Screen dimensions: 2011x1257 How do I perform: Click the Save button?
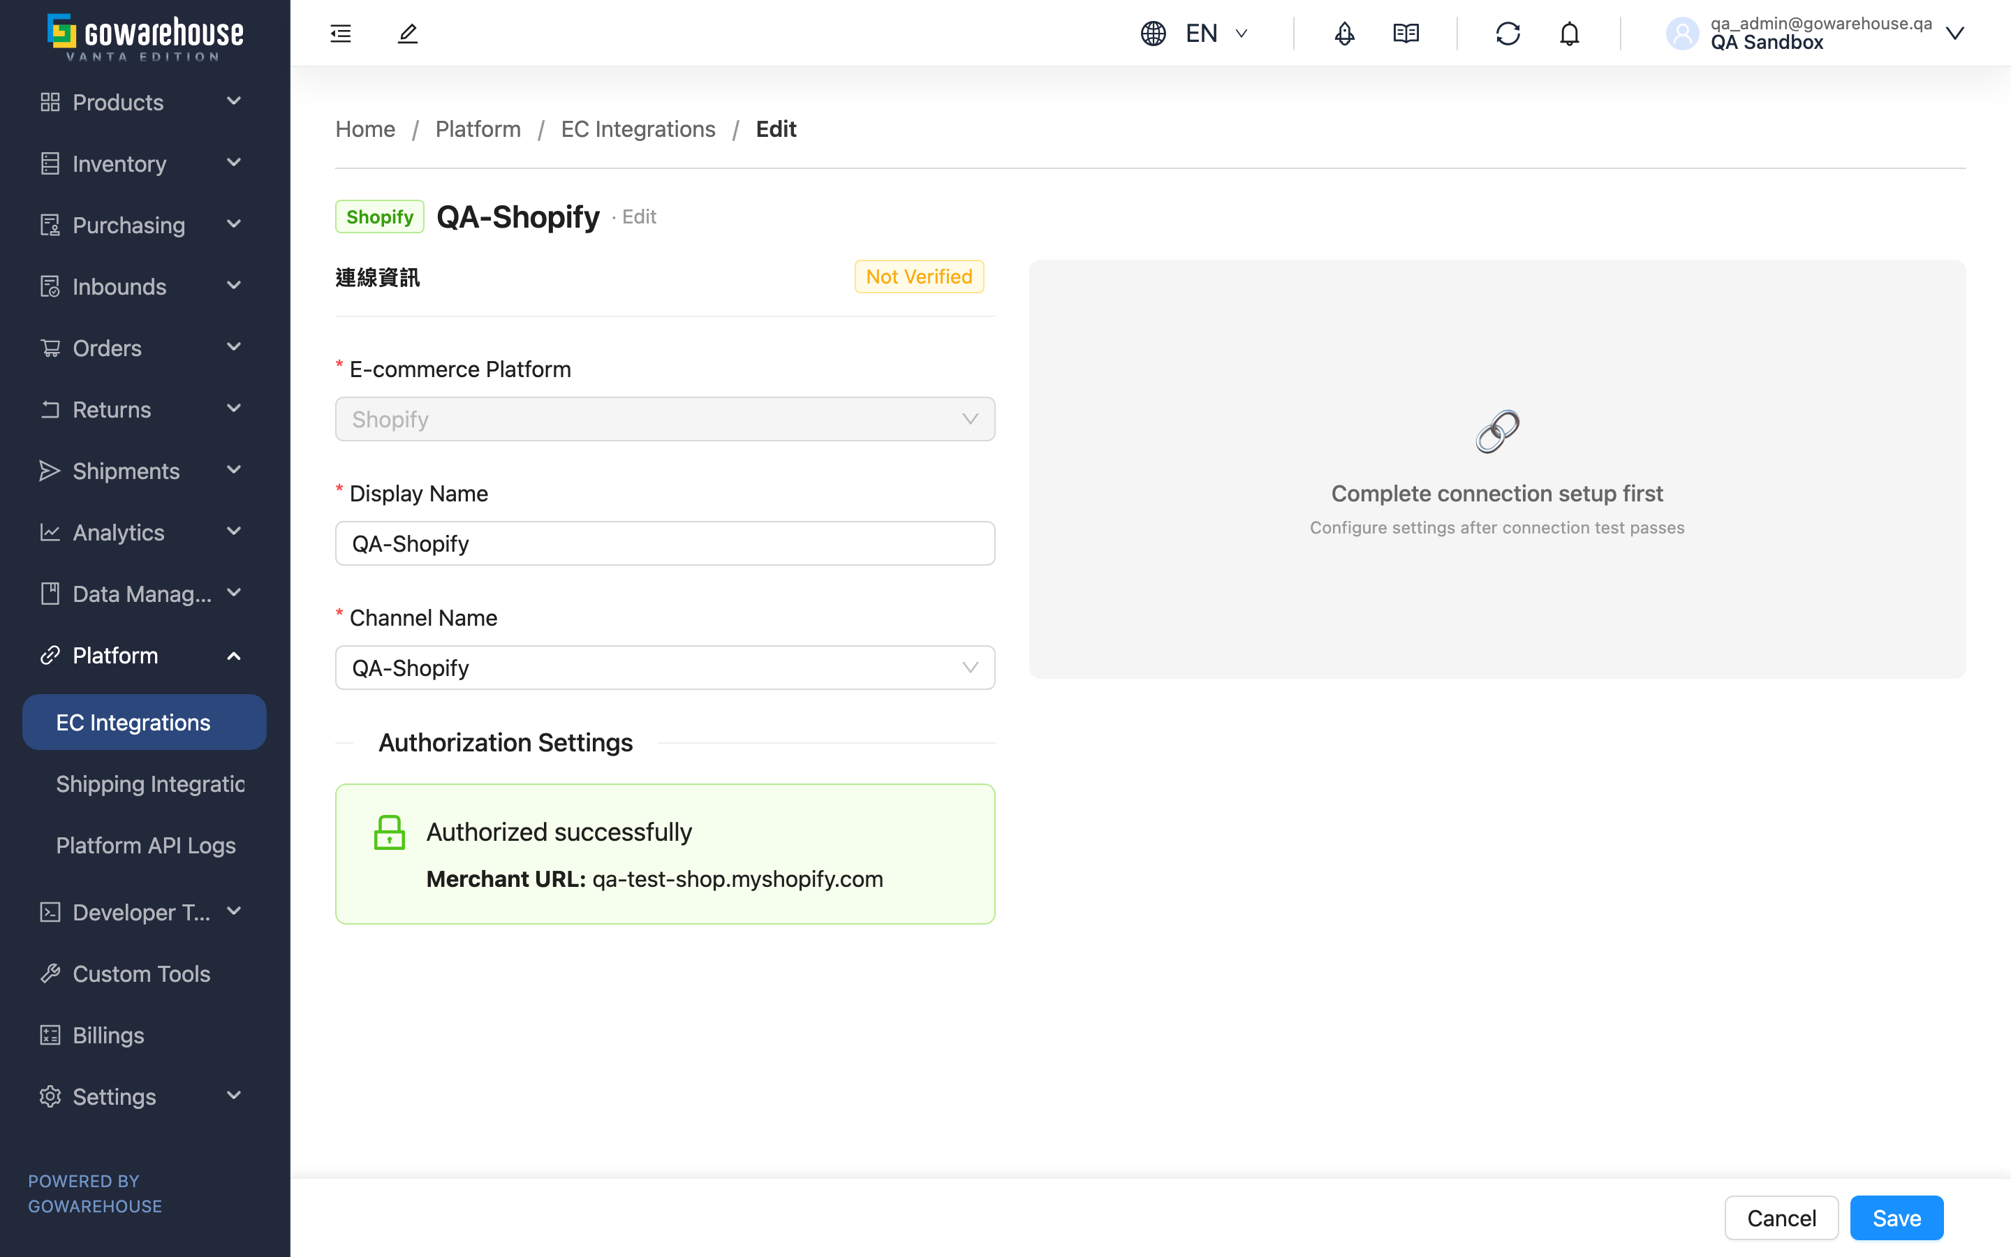[1896, 1218]
